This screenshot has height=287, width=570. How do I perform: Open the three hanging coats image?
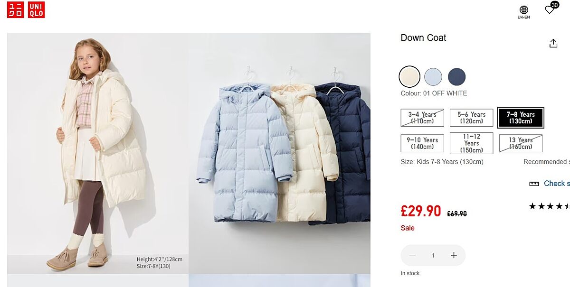point(279,153)
